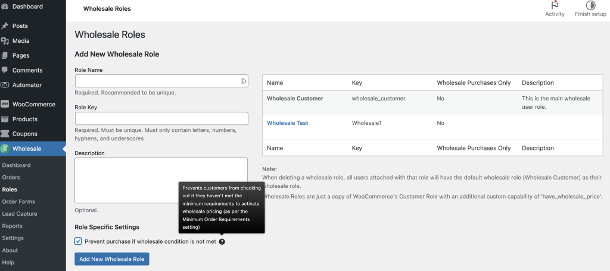Click the Coupons ticket icon
The width and height of the screenshot is (610, 271).
(x=5, y=134)
